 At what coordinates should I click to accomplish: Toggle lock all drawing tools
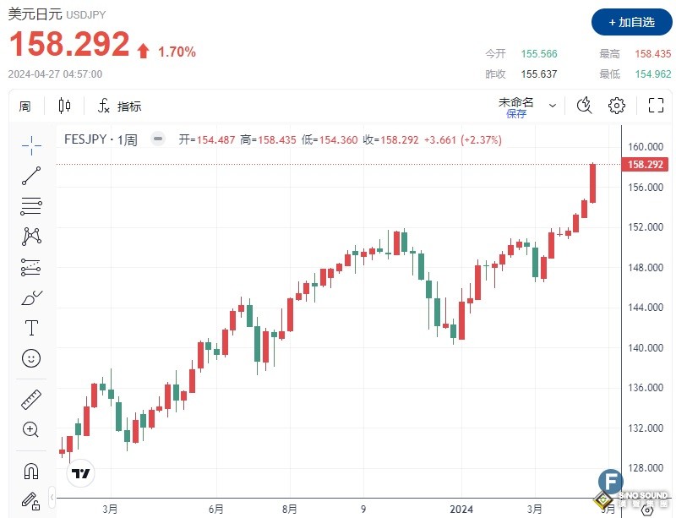31,500
